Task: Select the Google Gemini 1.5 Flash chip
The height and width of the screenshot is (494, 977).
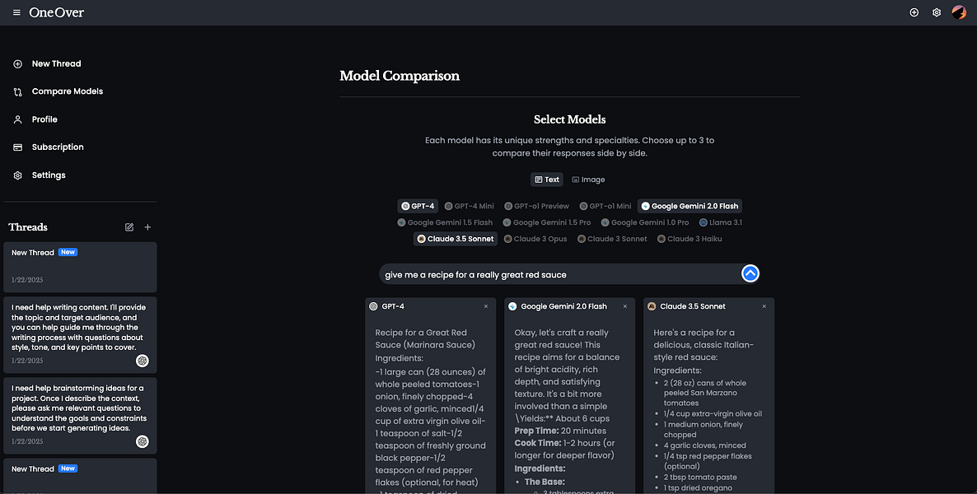Action: tap(445, 222)
